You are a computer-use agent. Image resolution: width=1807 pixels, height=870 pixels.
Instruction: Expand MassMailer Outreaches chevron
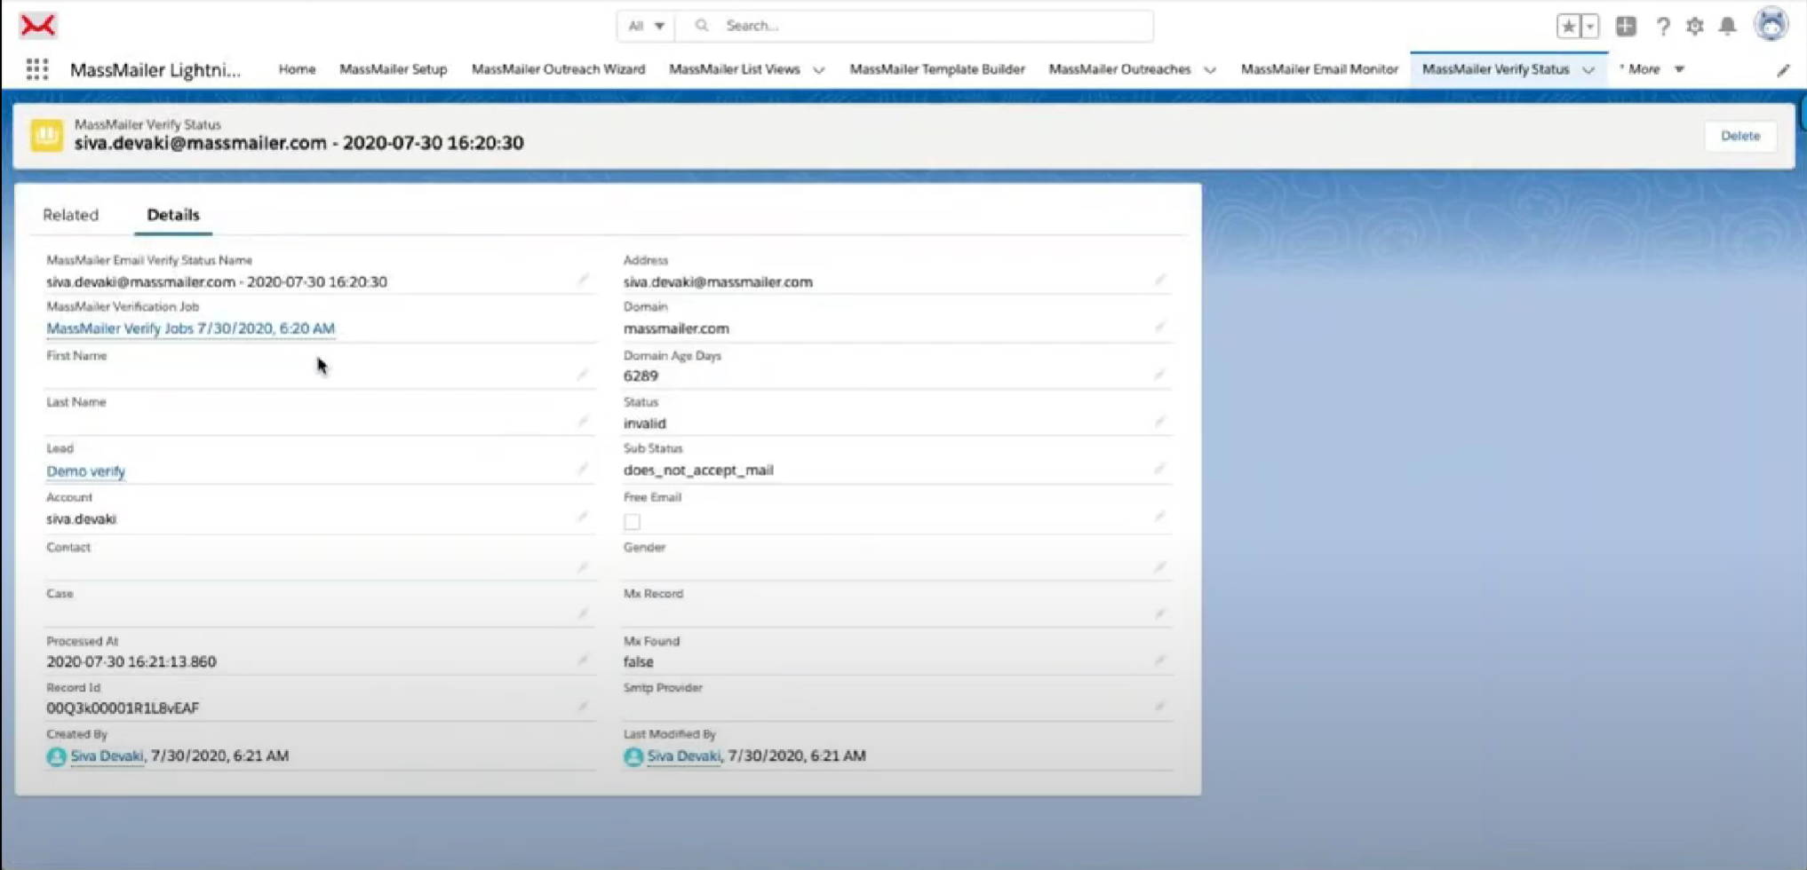click(x=1210, y=70)
